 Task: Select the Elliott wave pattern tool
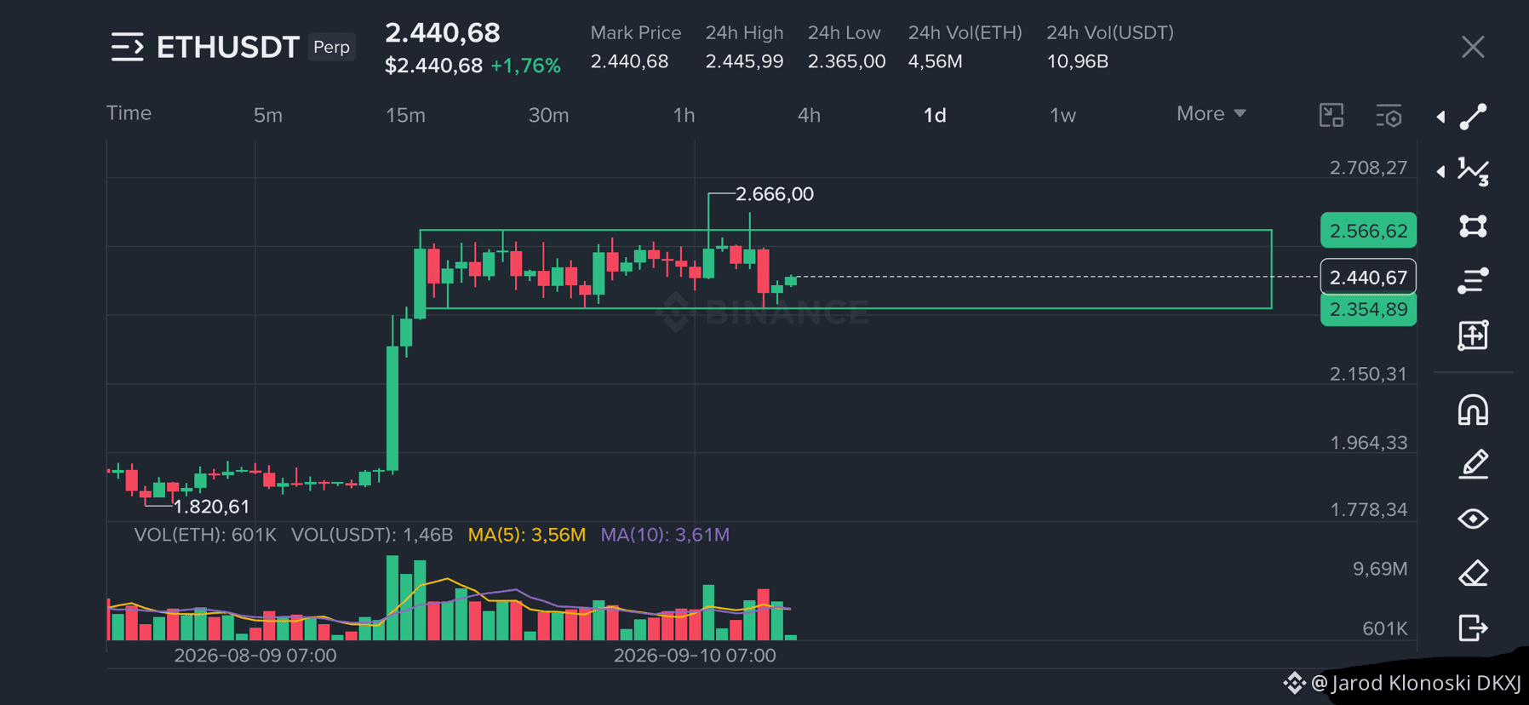pyautogui.click(x=1473, y=171)
